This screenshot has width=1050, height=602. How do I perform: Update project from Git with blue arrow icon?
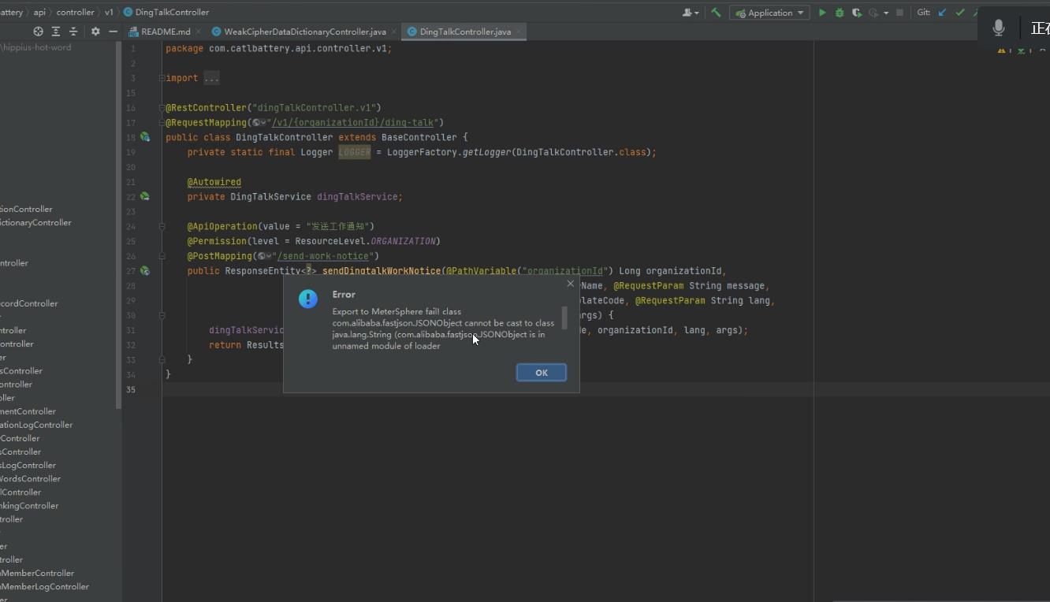point(941,12)
